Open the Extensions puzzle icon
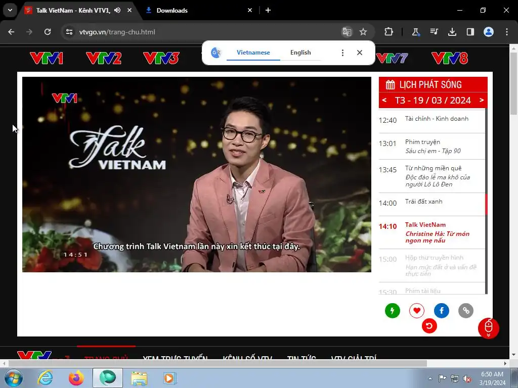This screenshot has height=388, width=518. [x=389, y=32]
